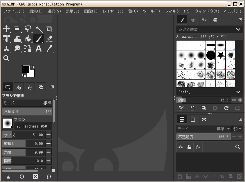The height and width of the screenshot is (182, 245).
Task: Open the フィルター(R) menu
Action: 177,11
